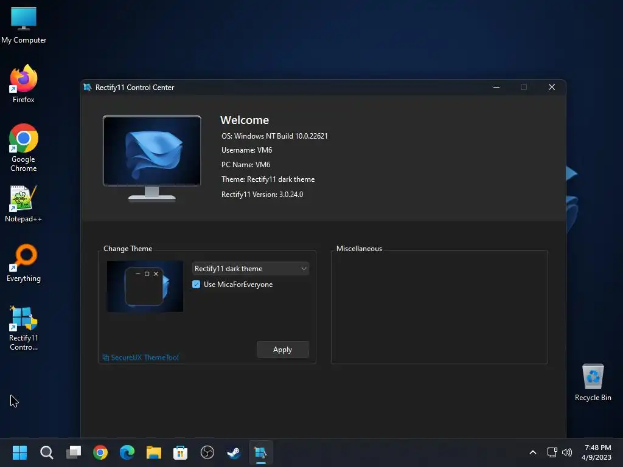Open Steam from the taskbar
This screenshot has width=623, height=467.
234,452
